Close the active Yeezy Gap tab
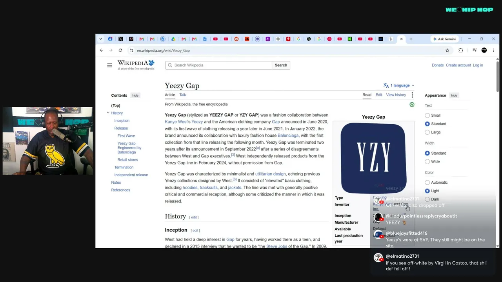Image resolution: width=502 pixels, height=282 pixels. click(401, 39)
